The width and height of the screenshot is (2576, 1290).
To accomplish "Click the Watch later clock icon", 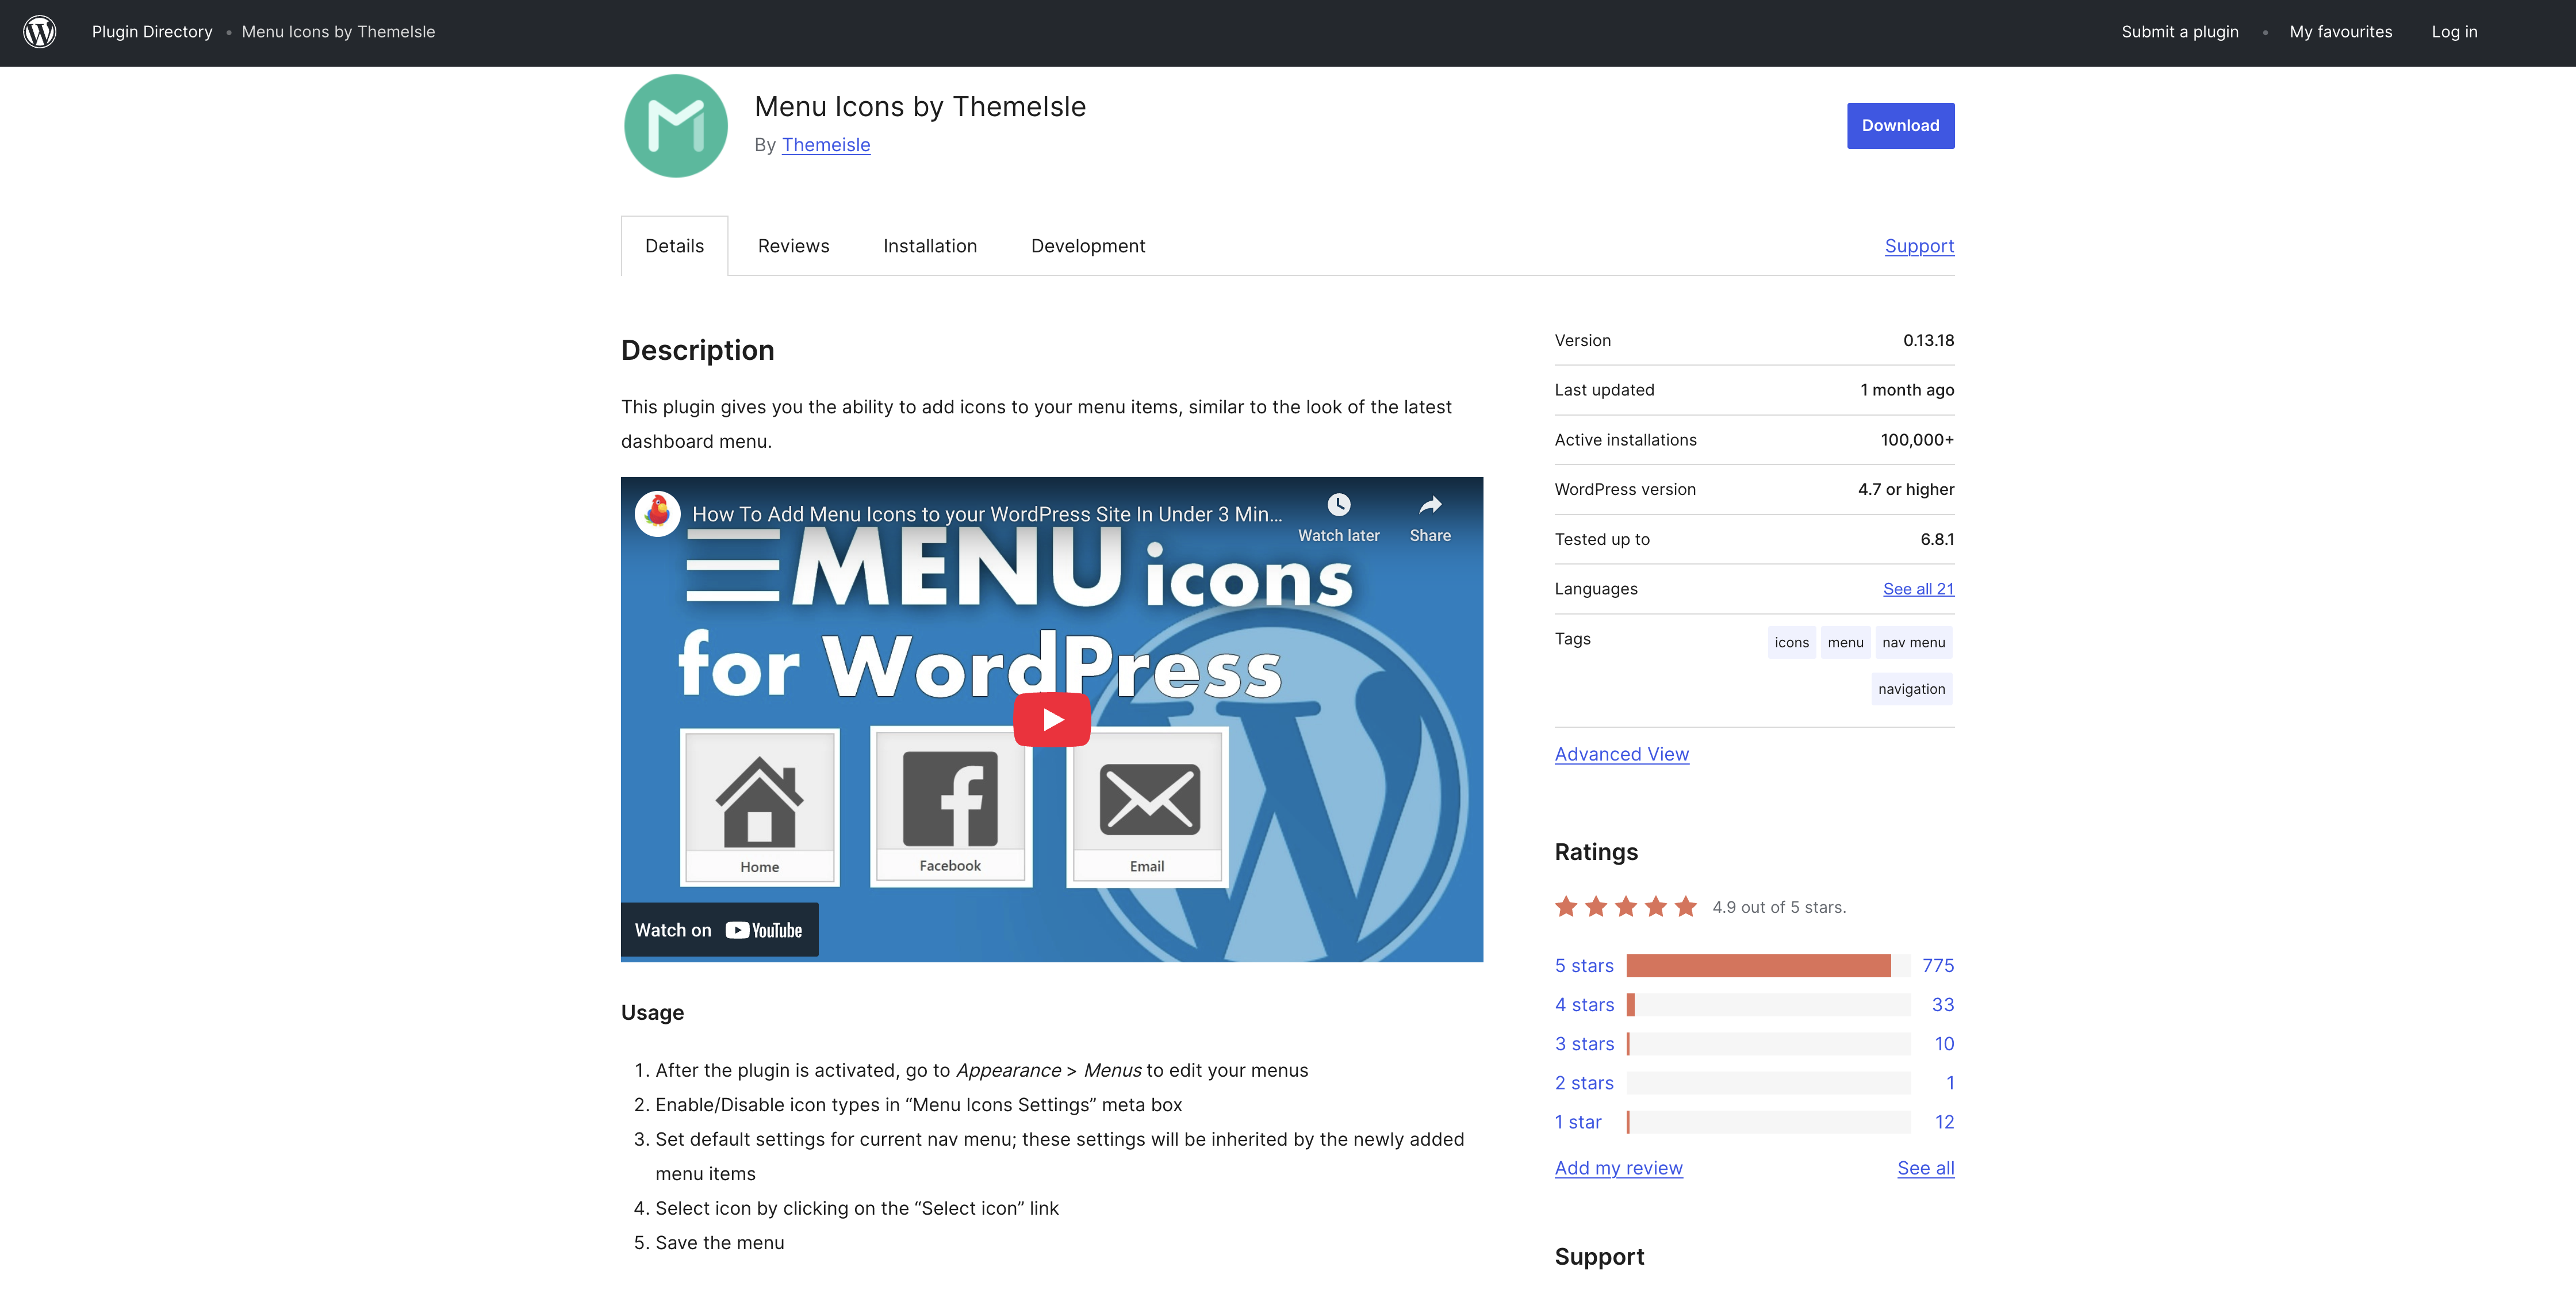I will (x=1338, y=505).
